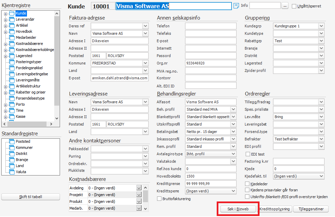
Task: Click Skift til tabell button
Action: pos(31,197)
